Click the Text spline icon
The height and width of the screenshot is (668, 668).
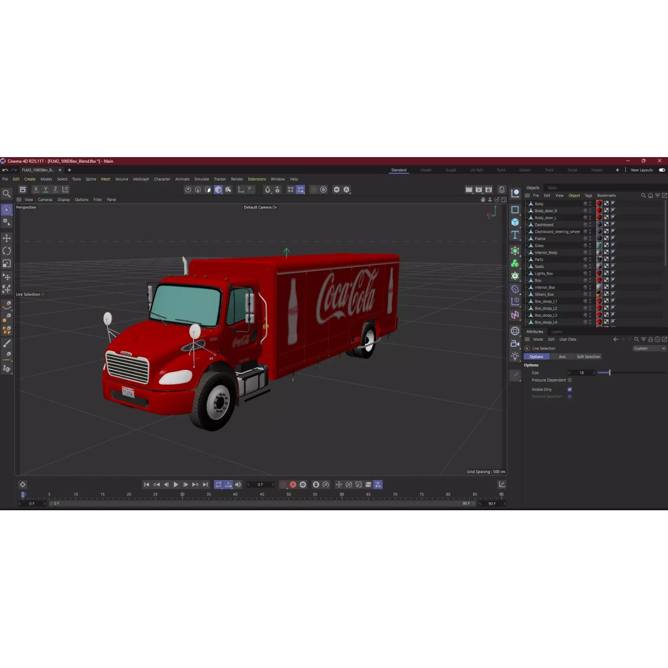(515, 235)
